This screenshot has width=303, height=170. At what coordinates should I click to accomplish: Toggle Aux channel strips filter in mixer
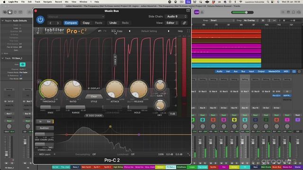point(236,71)
